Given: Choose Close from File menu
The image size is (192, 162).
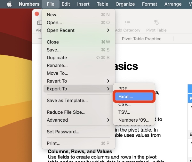Looking at the screenshot, I should pos(78,42).
